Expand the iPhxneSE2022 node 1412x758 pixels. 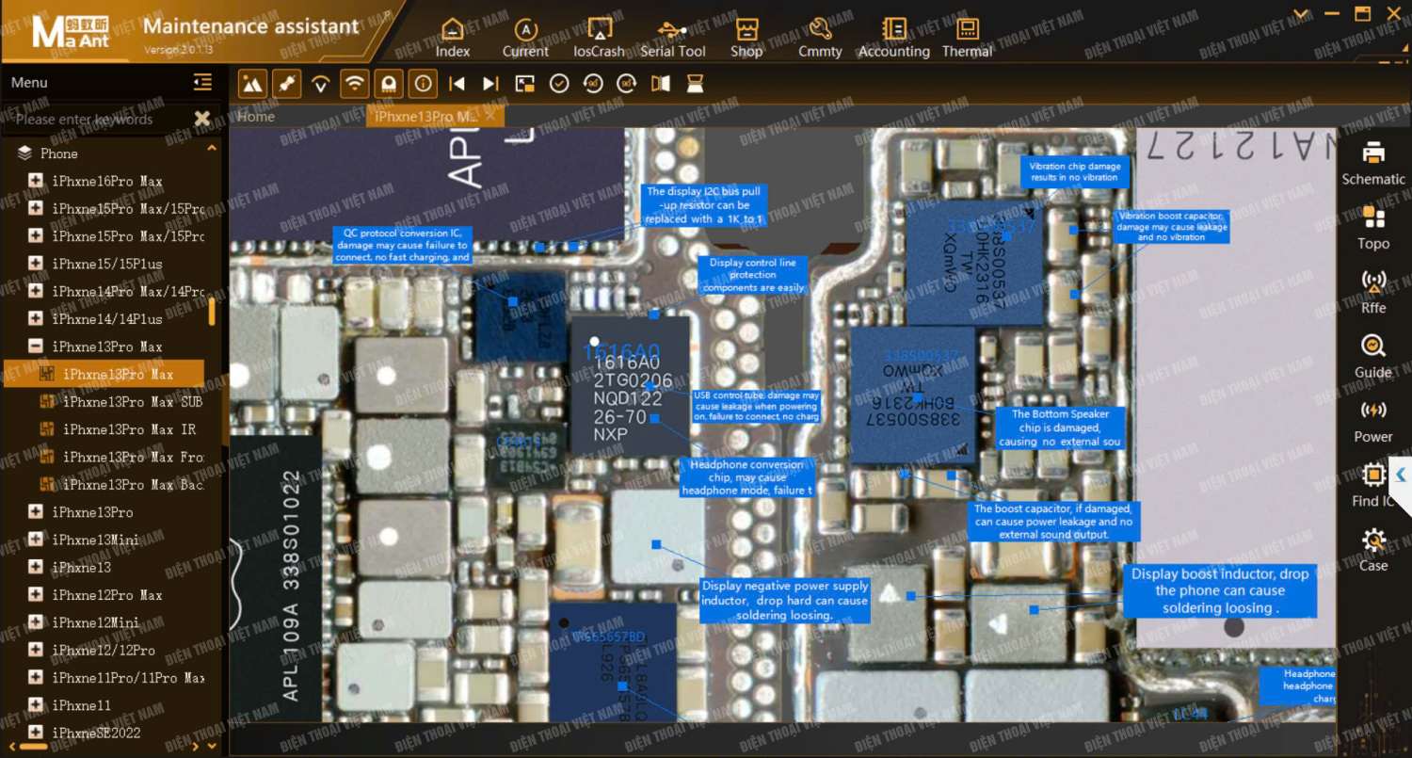(x=36, y=733)
